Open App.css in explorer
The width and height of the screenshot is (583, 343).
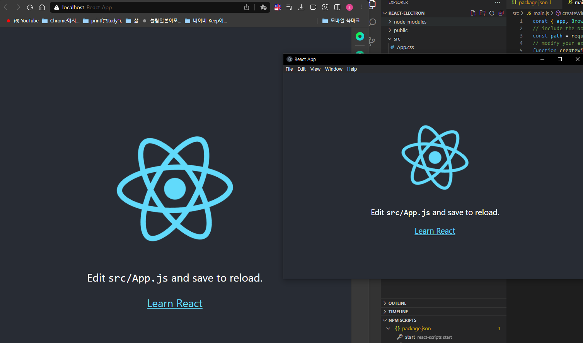click(x=444, y=47)
